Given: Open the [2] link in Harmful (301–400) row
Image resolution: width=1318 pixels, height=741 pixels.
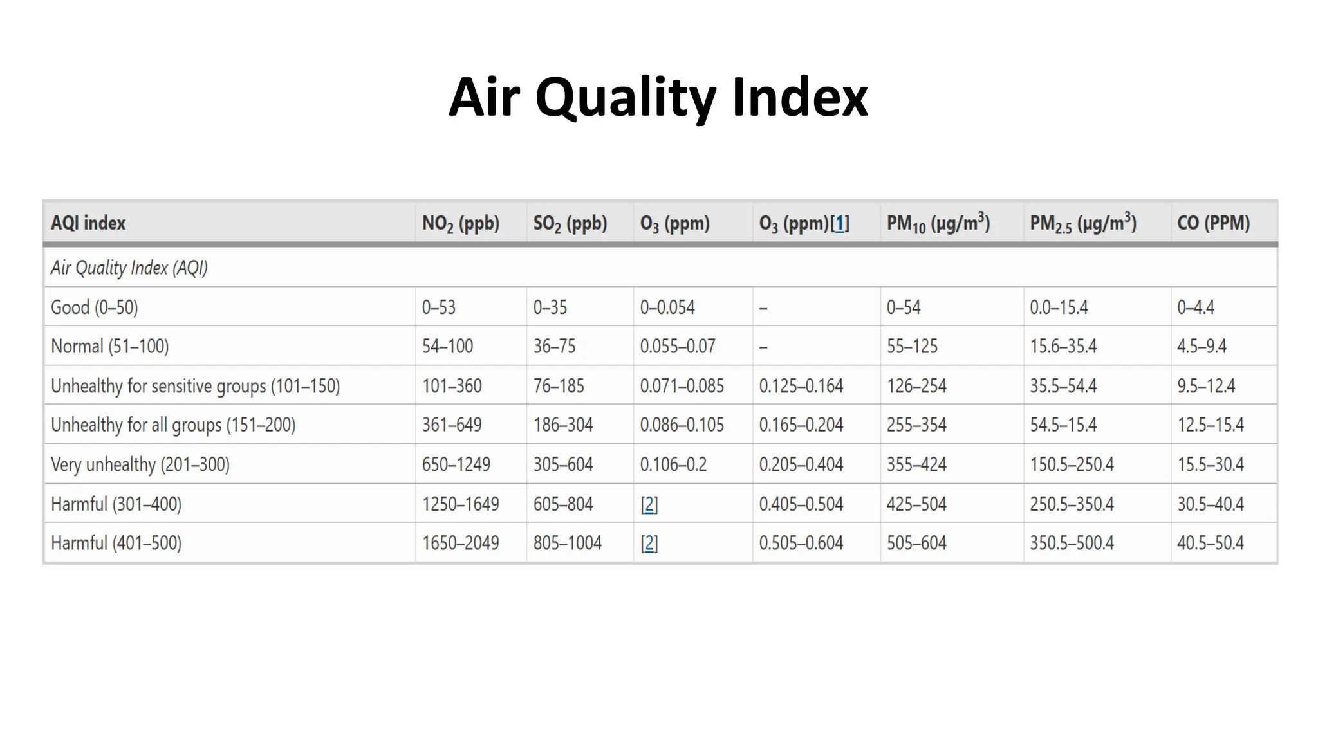Looking at the screenshot, I should 649,504.
